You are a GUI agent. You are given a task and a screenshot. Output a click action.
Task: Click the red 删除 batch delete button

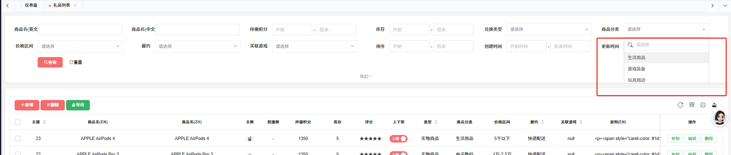53,105
